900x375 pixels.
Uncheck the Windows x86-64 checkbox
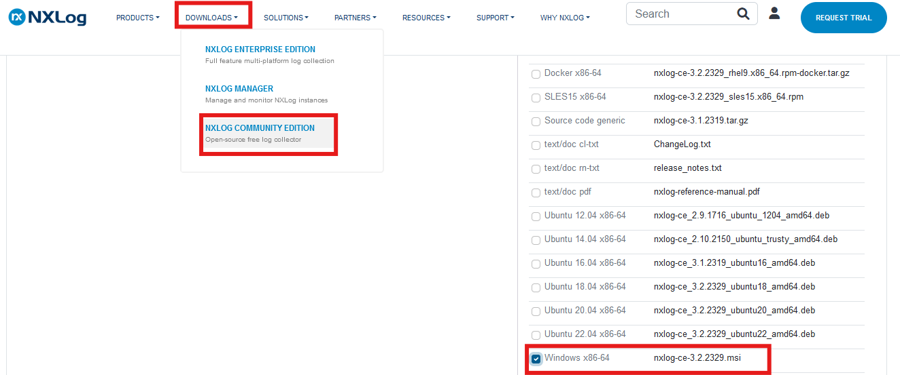coord(536,359)
